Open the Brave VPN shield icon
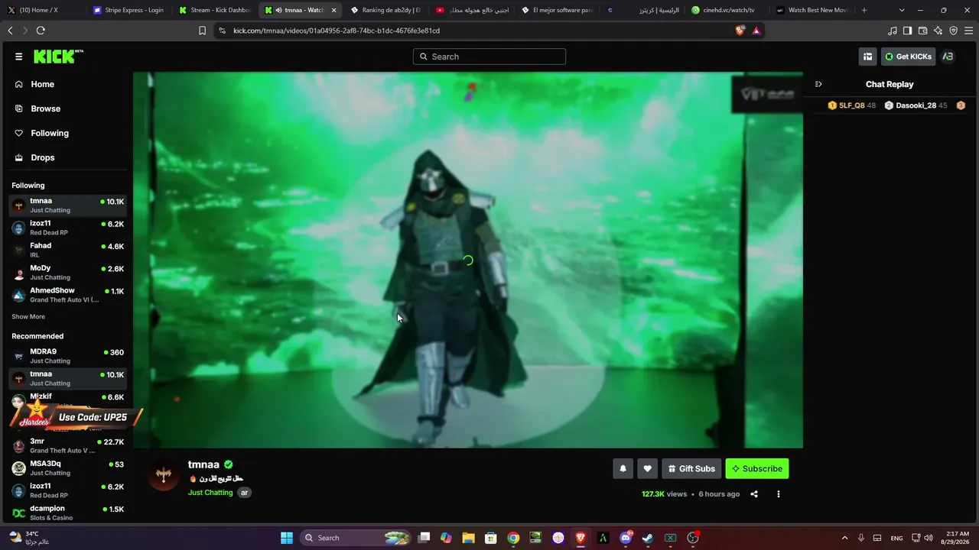Screen dimensions: 979x550 tap(953, 31)
